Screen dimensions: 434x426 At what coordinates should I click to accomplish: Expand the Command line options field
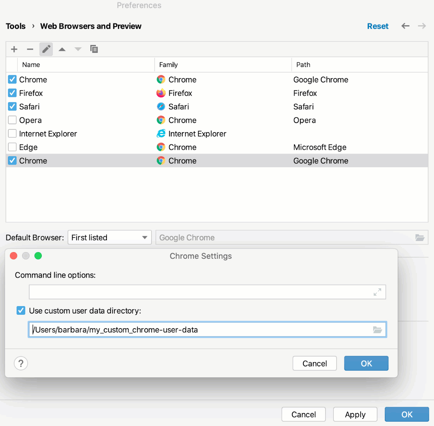[377, 292]
